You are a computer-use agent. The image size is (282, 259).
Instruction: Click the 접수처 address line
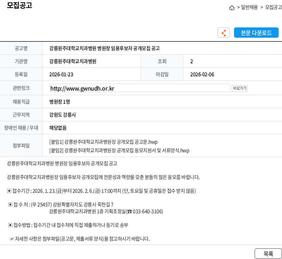point(61,205)
